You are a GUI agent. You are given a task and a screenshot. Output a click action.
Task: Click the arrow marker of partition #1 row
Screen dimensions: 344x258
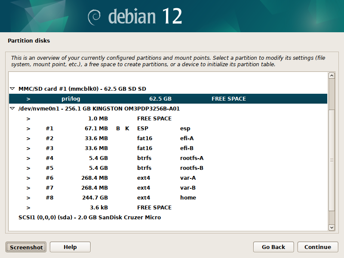coord(28,129)
